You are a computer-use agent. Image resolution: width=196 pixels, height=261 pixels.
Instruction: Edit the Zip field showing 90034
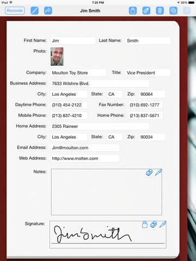(x=152, y=137)
